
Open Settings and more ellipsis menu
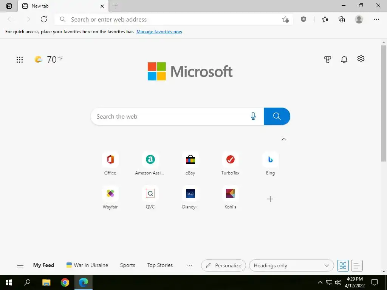tap(376, 19)
